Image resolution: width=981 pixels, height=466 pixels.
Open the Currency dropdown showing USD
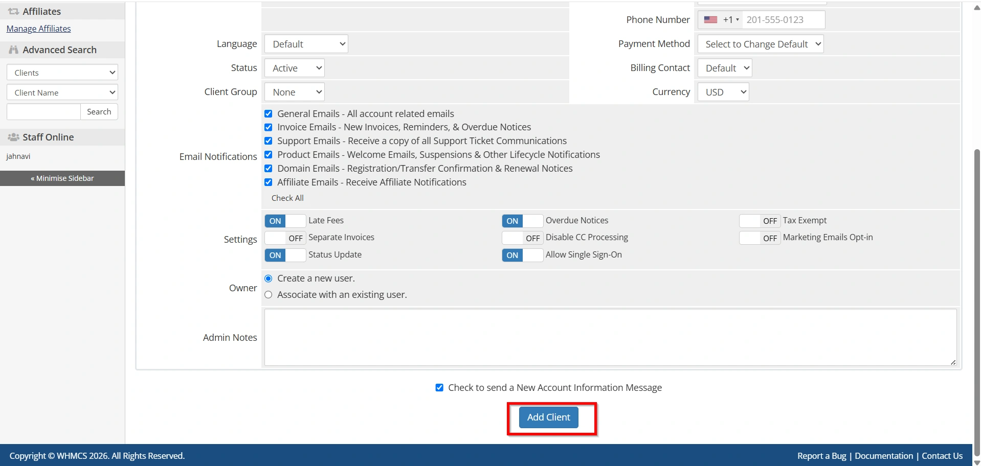[723, 92]
